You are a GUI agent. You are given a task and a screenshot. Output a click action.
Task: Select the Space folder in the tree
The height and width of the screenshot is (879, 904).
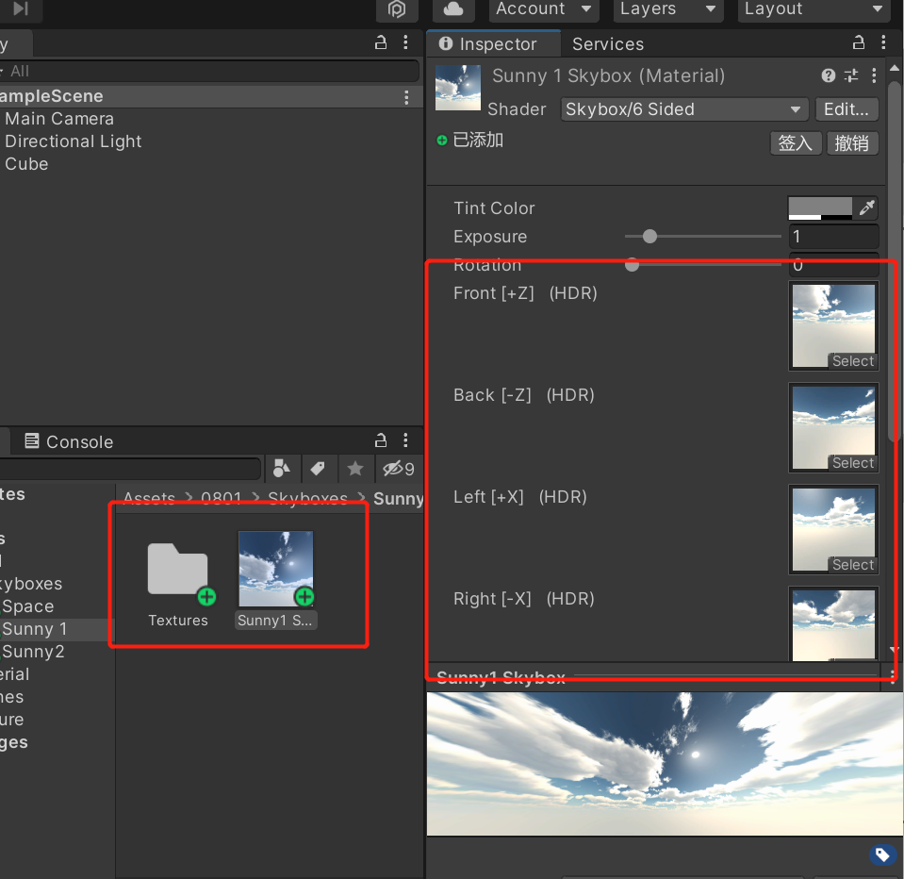27,606
